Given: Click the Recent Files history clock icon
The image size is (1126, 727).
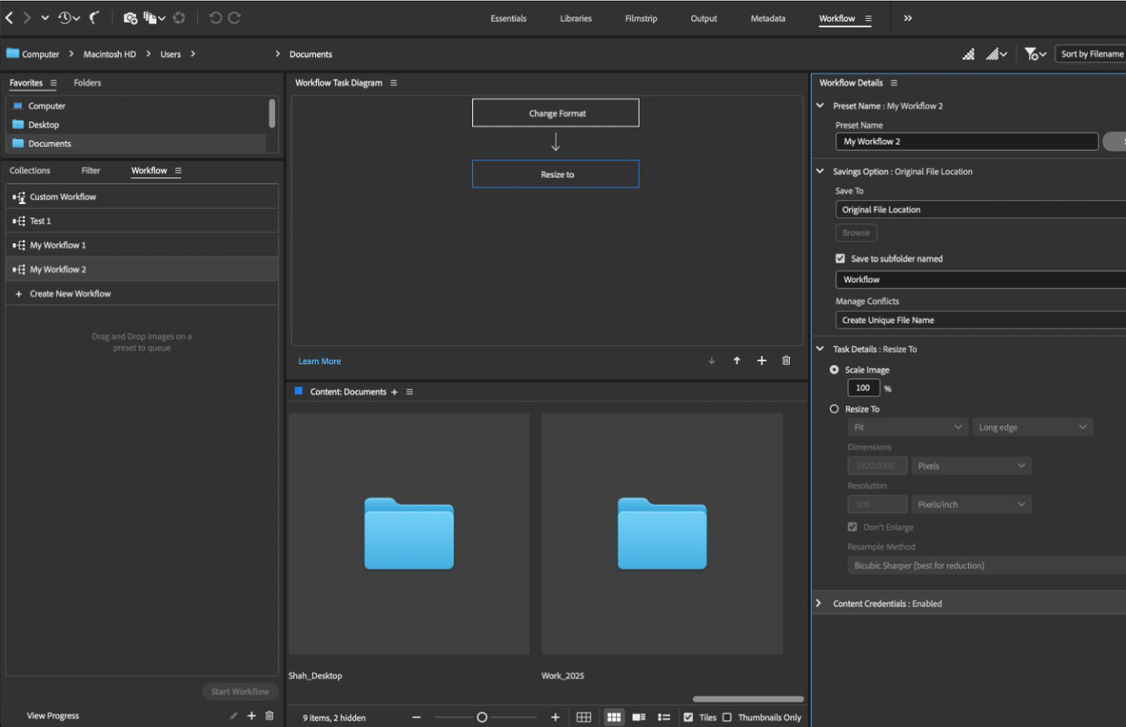Looking at the screenshot, I should click(64, 16).
